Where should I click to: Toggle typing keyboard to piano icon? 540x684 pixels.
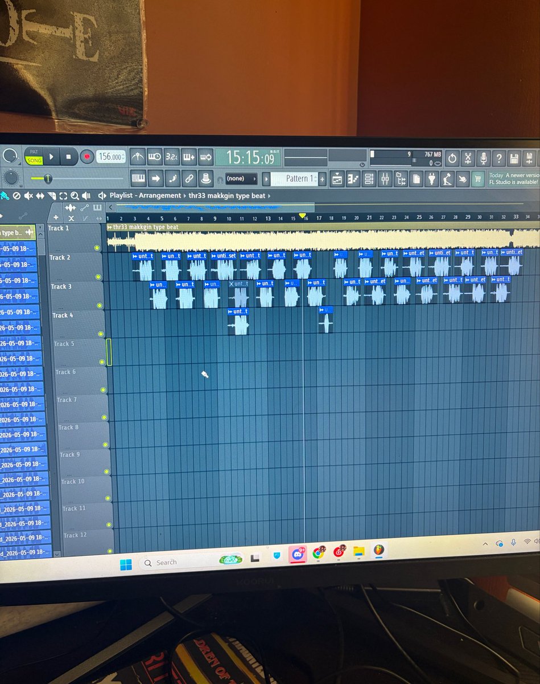[138, 178]
